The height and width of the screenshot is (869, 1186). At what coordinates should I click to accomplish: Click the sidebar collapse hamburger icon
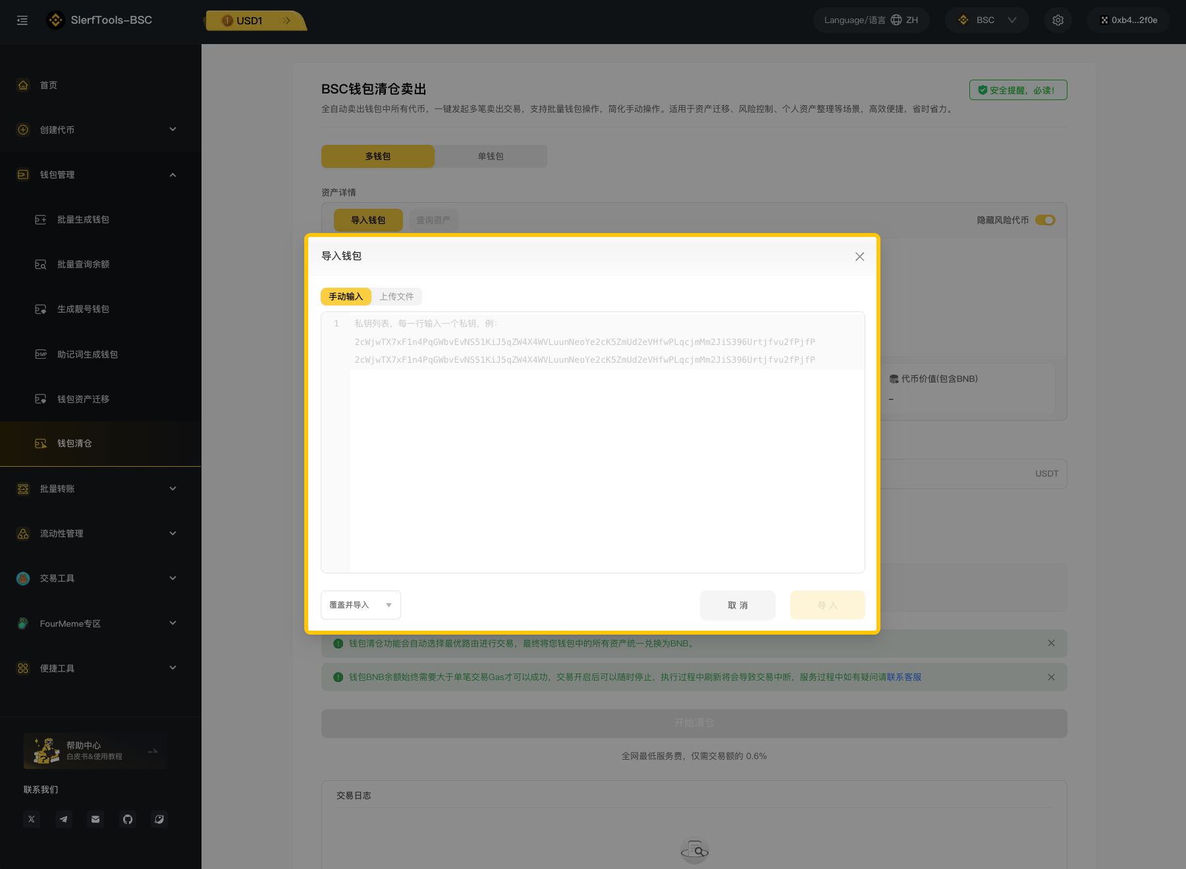coord(22,20)
